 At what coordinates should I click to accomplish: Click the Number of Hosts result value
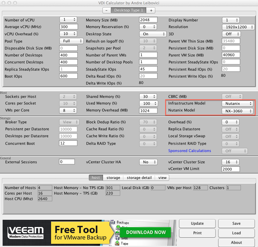(x=45, y=188)
